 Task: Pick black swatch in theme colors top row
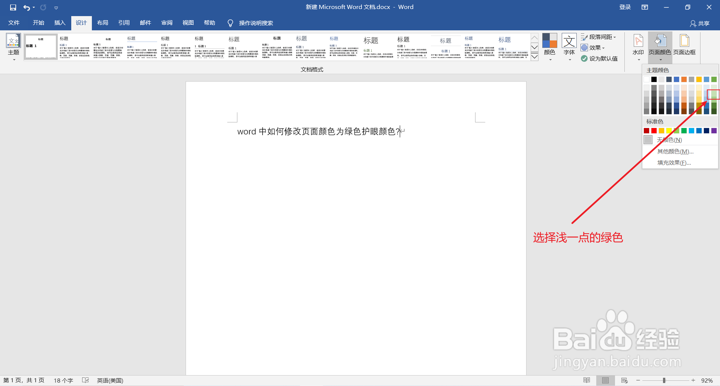click(x=654, y=79)
